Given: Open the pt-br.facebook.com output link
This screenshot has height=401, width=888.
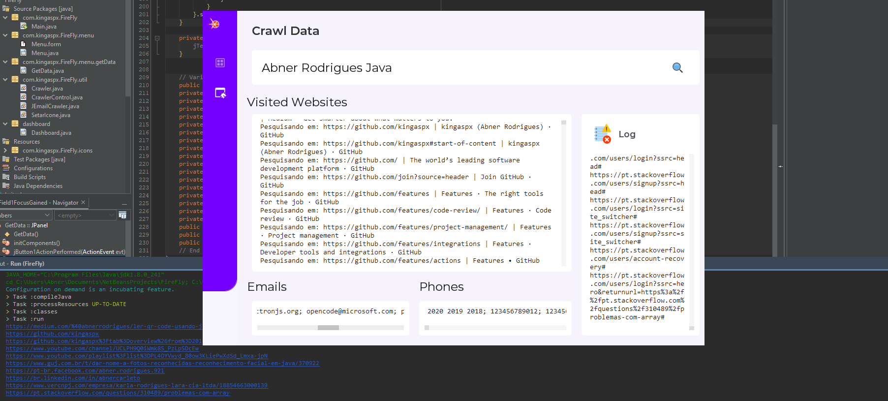Looking at the screenshot, I should [x=85, y=370].
